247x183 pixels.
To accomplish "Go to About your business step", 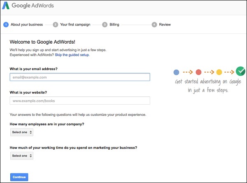I will (x=28, y=24).
